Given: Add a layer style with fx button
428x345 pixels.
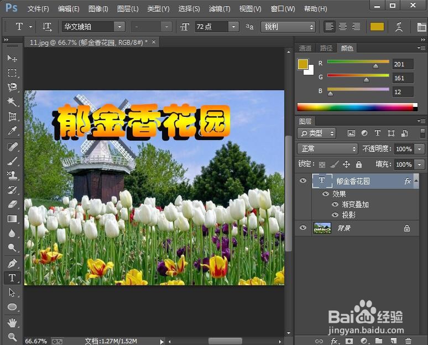Looking at the screenshot, I should point(335,341).
